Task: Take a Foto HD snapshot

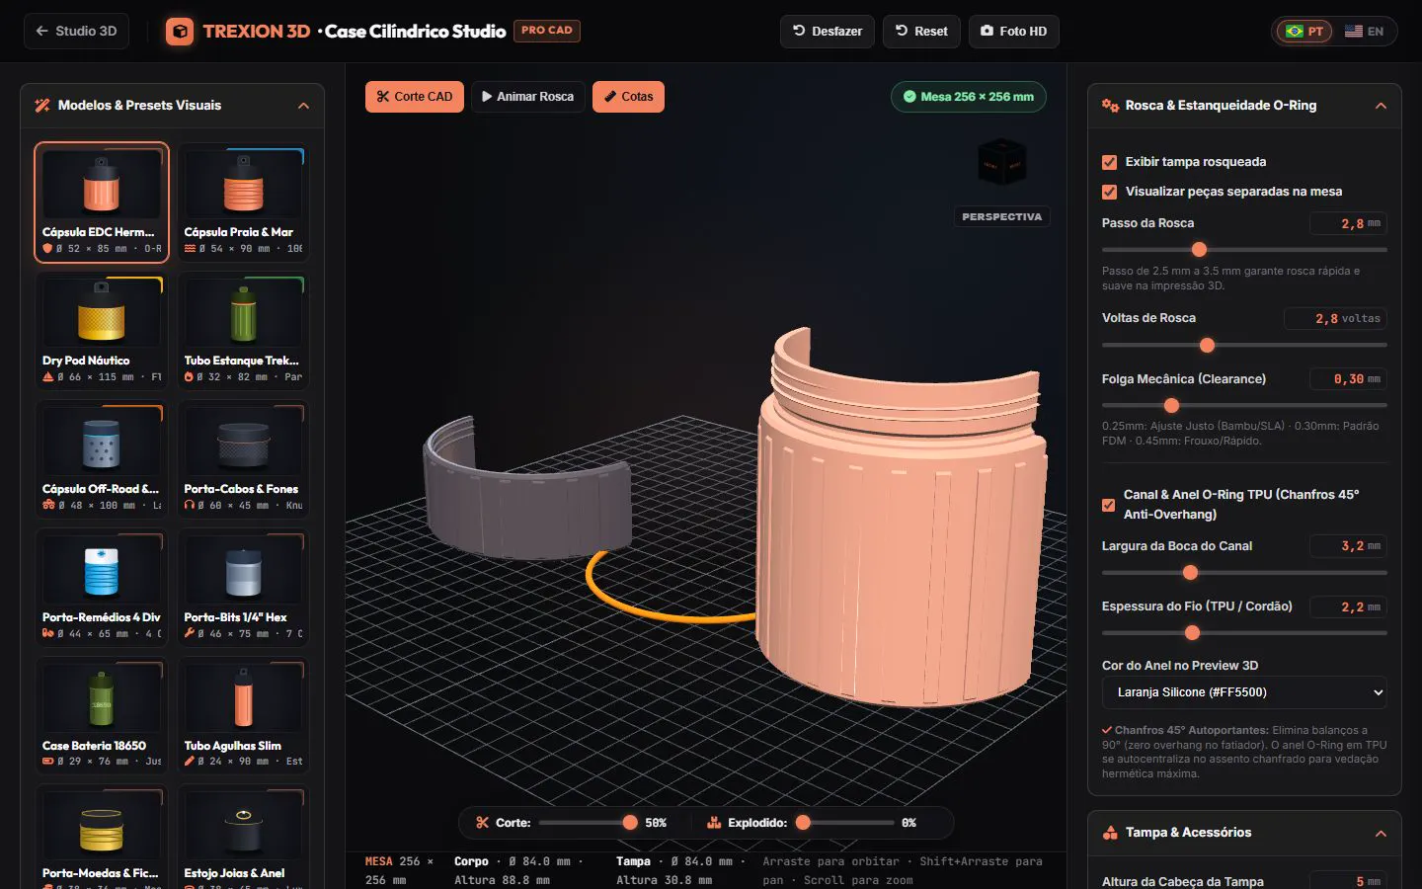Action: pyautogui.click(x=1014, y=32)
